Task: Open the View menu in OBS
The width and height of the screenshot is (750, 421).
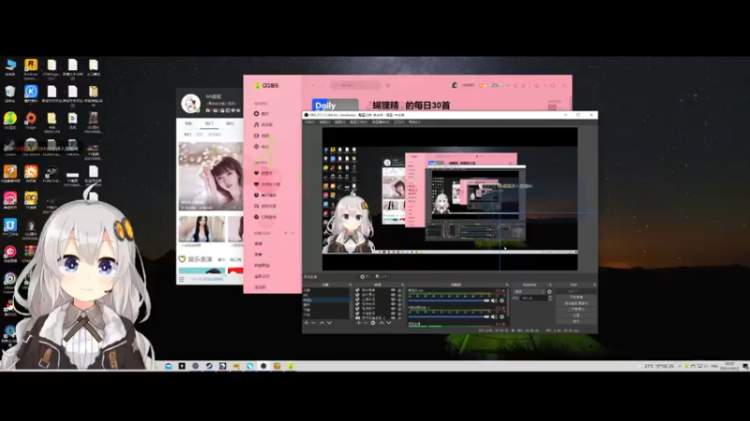Action: coord(339,123)
